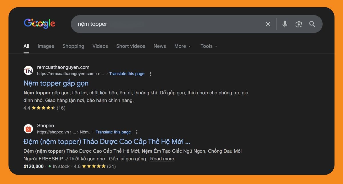This screenshot has height=184, width=343.
Task: Open the Nệm topper gấp gọn result link
Action: click(56, 83)
